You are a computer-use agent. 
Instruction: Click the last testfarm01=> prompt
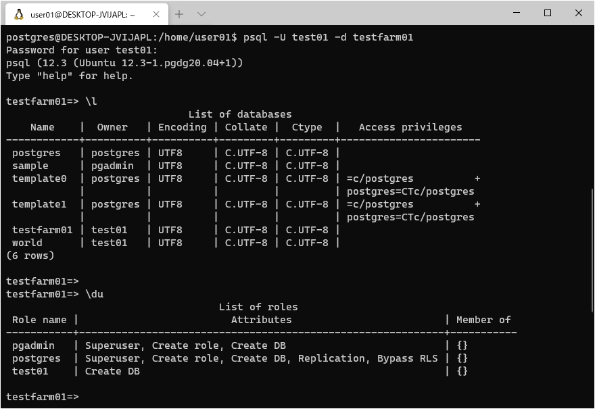pyautogui.click(x=42, y=397)
